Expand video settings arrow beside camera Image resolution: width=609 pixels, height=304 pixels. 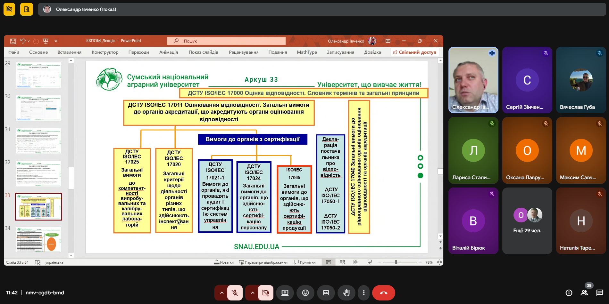252,293
